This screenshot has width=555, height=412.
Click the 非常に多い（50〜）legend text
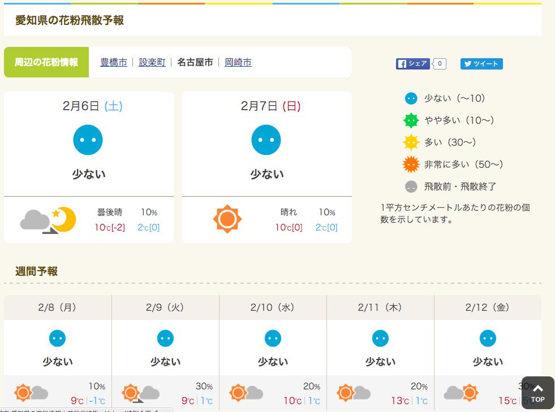(464, 164)
